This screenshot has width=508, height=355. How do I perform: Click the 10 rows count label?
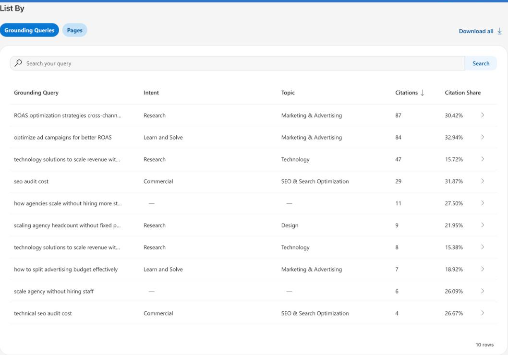pos(484,344)
